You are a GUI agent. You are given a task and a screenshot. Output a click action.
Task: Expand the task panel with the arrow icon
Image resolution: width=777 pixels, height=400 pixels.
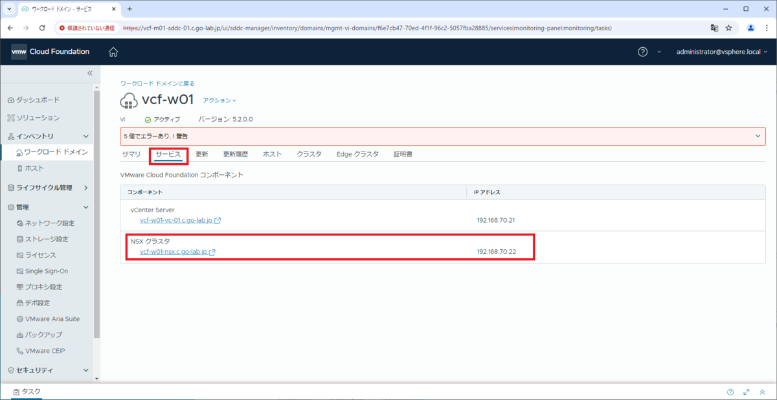pyautogui.click(x=747, y=392)
